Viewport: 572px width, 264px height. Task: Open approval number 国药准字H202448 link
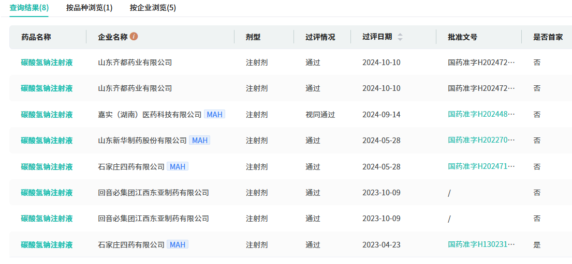pos(481,114)
